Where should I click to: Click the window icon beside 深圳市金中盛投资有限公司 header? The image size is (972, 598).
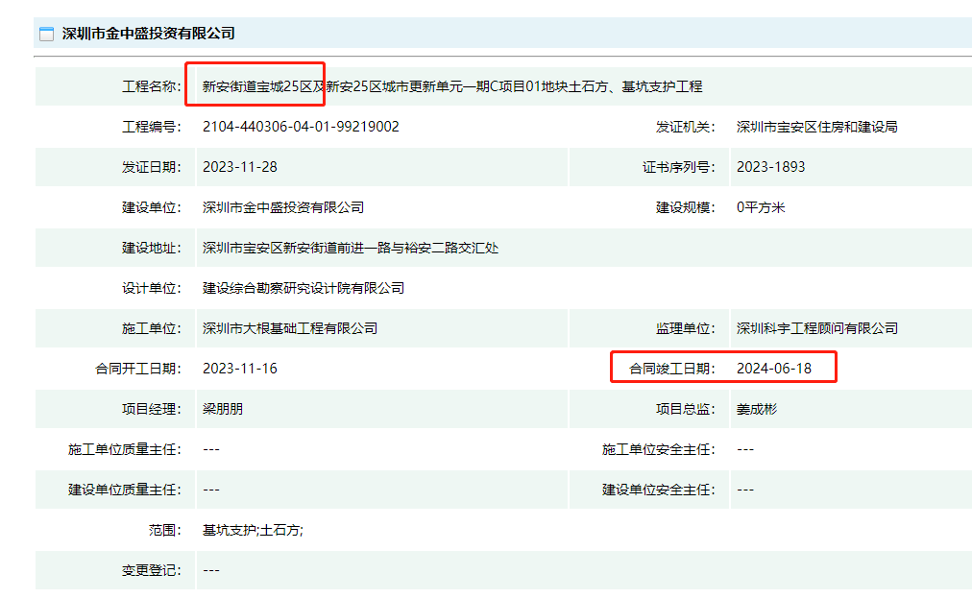(46, 34)
